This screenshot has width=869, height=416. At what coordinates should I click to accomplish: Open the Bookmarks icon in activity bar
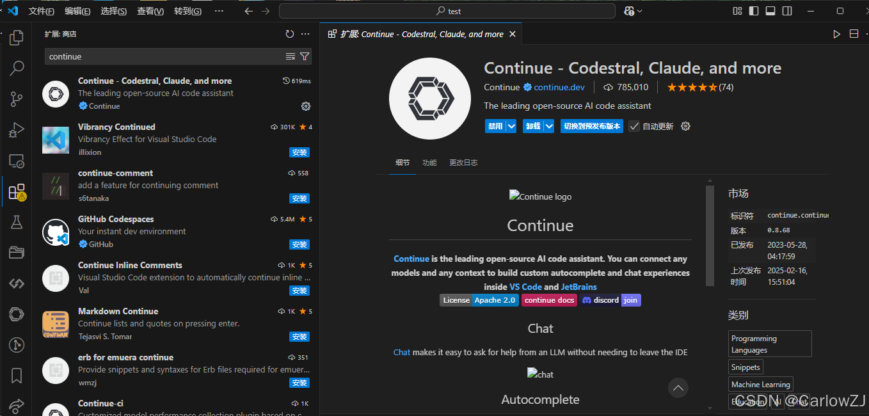click(17, 376)
